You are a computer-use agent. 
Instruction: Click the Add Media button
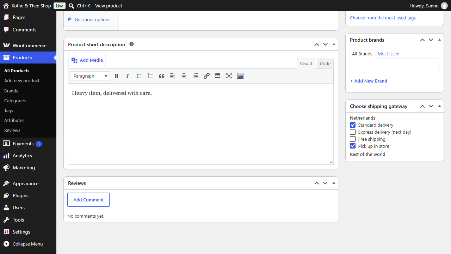pos(87,60)
